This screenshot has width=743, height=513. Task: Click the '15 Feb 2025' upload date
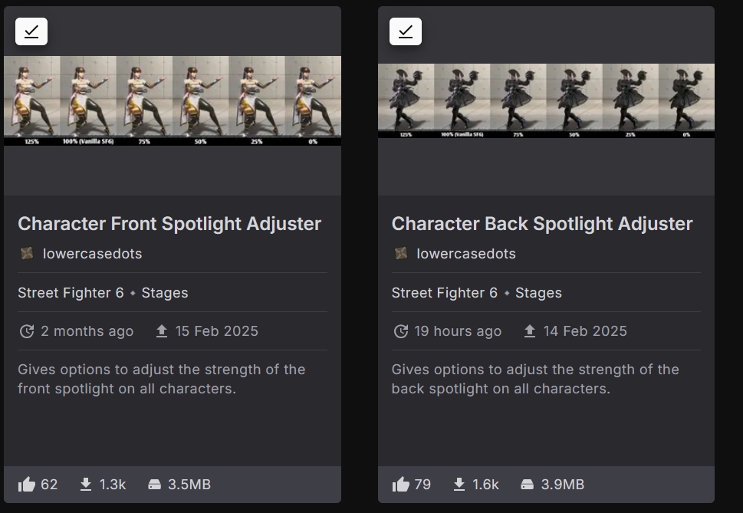coord(216,331)
